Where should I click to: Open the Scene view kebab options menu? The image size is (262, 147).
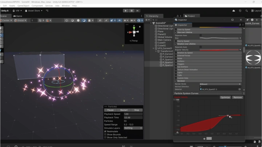pyautogui.click(x=141, y=16)
